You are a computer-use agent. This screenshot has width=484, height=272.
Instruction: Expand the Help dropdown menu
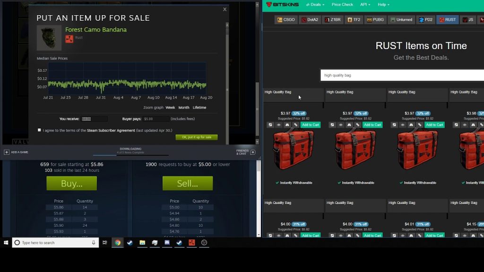pyautogui.click(x=383, y=5)
